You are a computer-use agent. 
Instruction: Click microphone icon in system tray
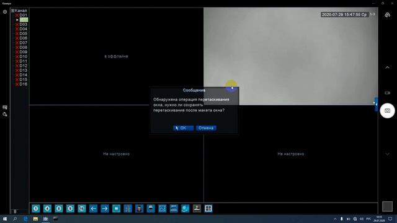tap(342, 219)
